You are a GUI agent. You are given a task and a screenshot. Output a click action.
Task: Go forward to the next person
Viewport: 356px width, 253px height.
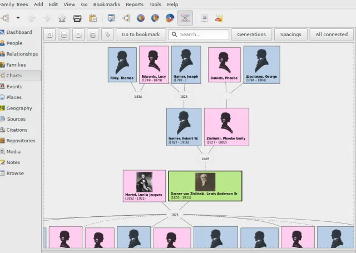coord(47,18)
